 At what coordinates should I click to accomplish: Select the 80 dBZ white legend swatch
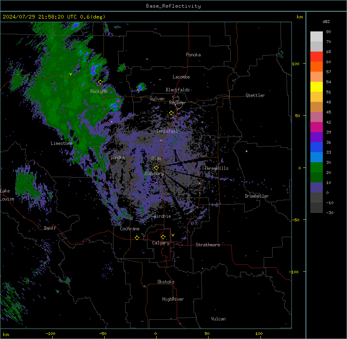point(316,37)
